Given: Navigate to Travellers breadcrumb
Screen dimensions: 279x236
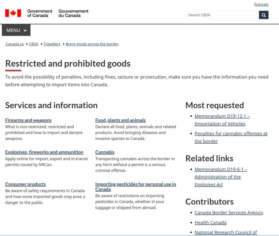Looking at the screenshot, I should (x=52, y=44).
